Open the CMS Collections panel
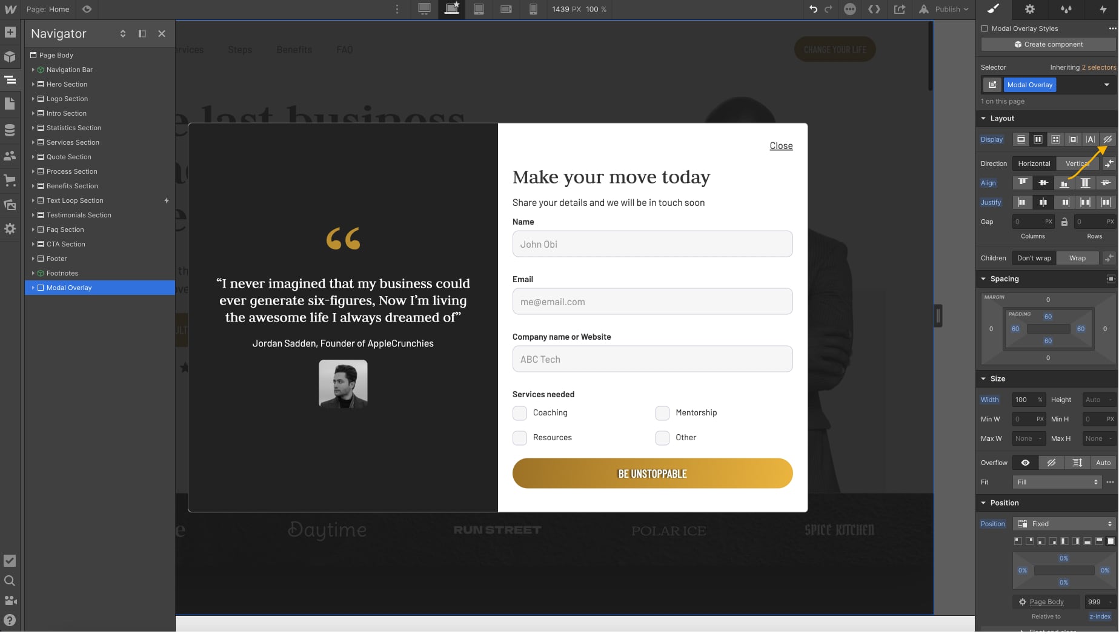The image size is (1119, 634). click(10, 130)
